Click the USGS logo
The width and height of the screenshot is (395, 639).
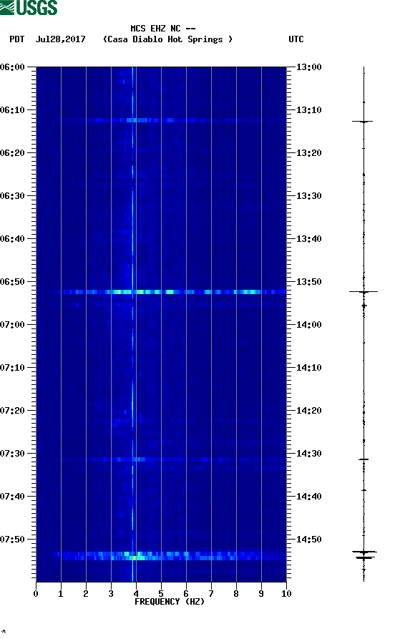coord(29,7)
